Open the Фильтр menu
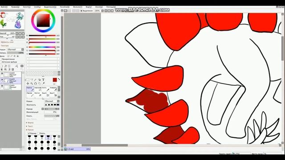285x160 pixels. point(77,7)
